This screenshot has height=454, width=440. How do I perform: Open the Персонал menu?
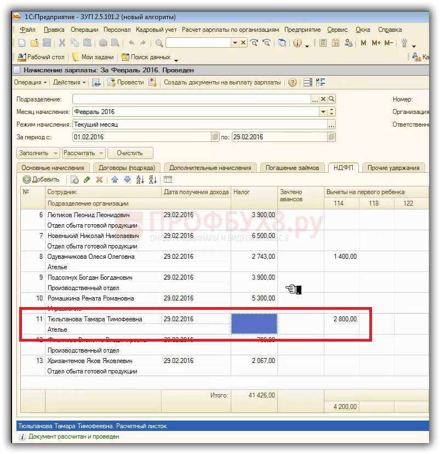(x=117, y=30)
